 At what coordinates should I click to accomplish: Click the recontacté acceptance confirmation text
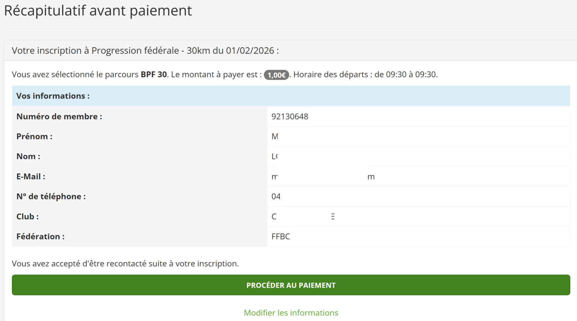click(125, 263)
